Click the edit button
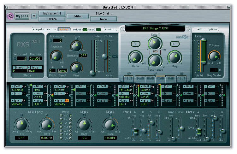Image resolution: width=237 pixels, height=154 pixels. coord(200,29)
